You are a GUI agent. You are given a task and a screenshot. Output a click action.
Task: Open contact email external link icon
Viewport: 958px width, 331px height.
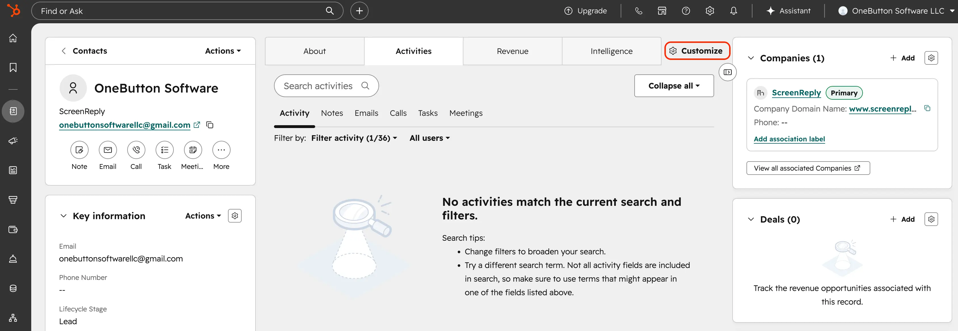(197, 125)
